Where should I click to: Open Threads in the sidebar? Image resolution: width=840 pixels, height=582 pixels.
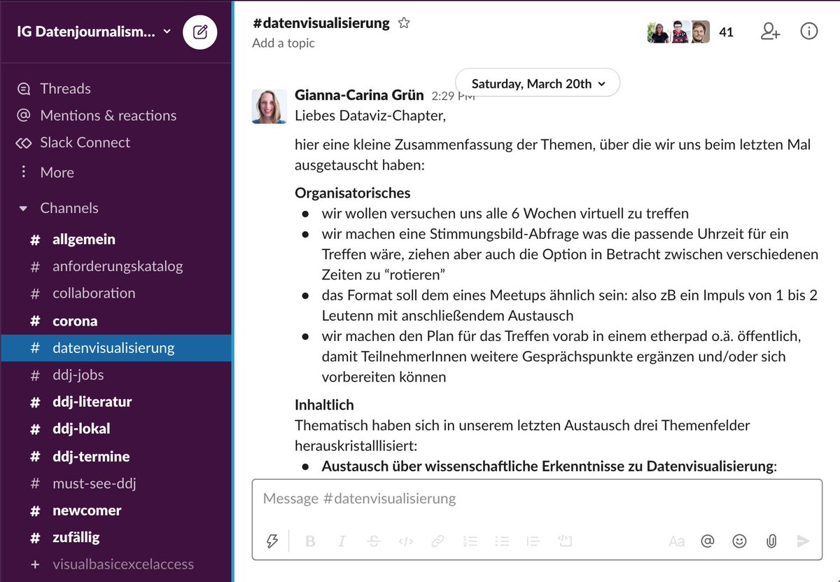click(x=65, y=88)
